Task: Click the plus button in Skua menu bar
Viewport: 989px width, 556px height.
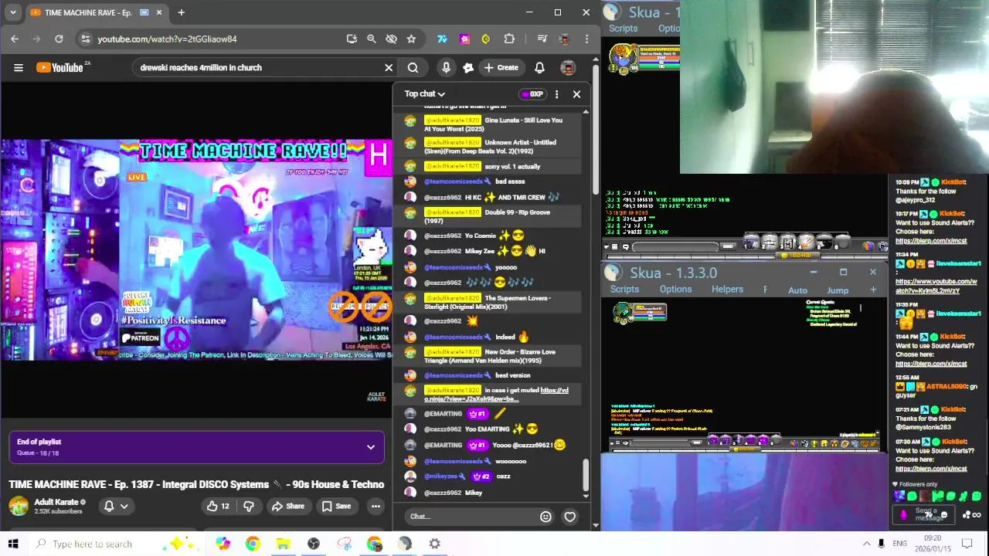Action: point(873,290)
